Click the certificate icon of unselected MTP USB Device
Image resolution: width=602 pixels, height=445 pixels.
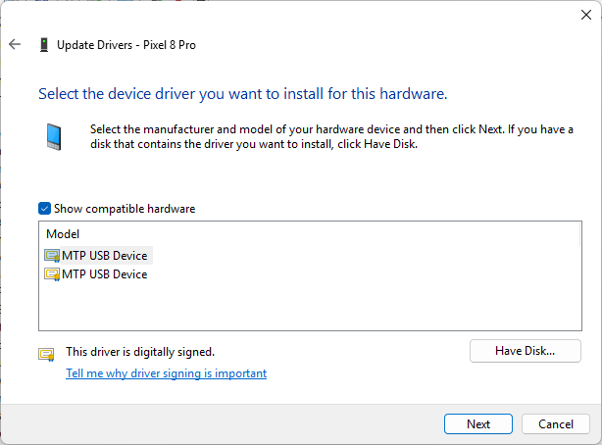click(x=52, y=274)
